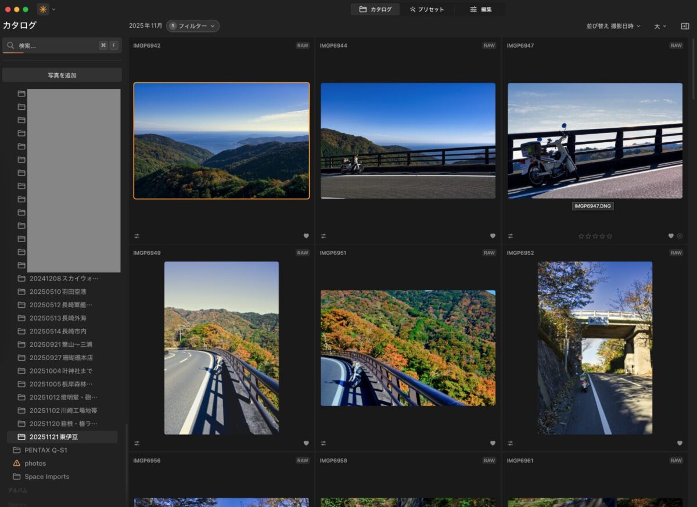Click adjustments icon under IMGP6951

(324, 443)
